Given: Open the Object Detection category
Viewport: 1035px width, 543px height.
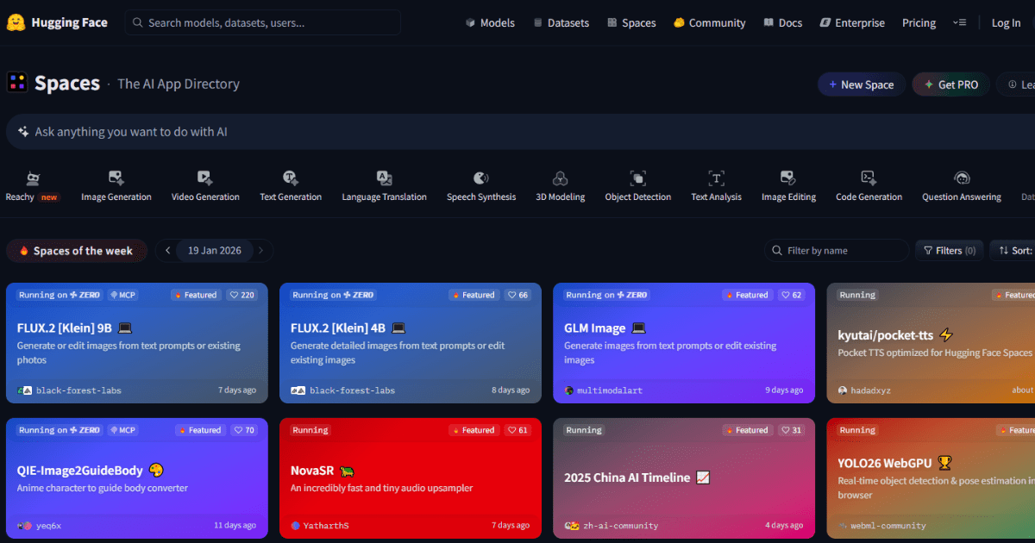Looking at the screenshot, I should 637,178.
